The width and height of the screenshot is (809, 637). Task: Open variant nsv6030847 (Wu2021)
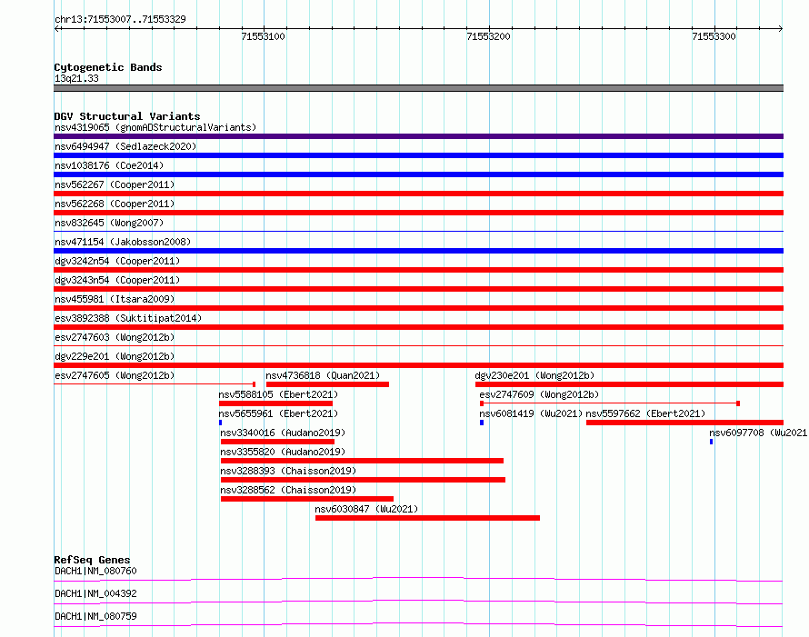pos(366,509)
